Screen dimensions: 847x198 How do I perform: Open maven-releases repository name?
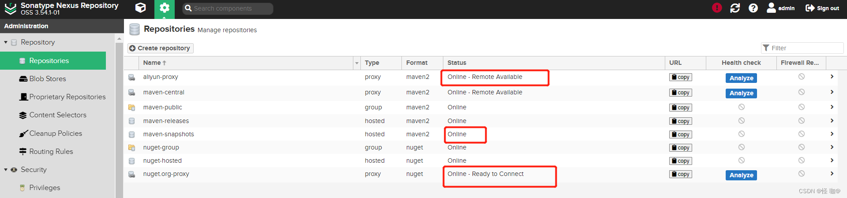pyautogui.click(x=166, y=121)
